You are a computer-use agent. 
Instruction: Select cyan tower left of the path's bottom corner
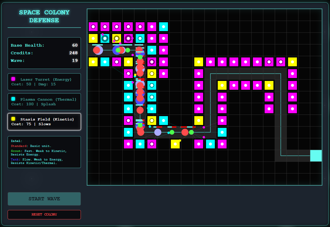[x=128, y=132]
